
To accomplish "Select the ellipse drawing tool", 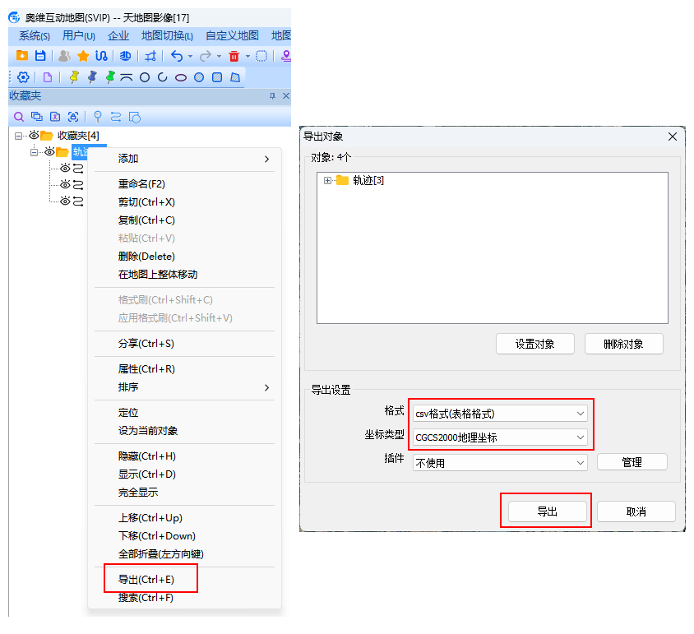I will pos(181,78).
